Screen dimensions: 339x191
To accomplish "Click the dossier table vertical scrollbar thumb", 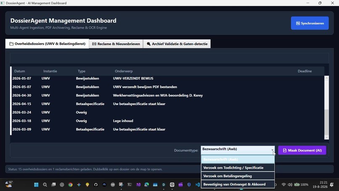I will [x=326, y=122].
